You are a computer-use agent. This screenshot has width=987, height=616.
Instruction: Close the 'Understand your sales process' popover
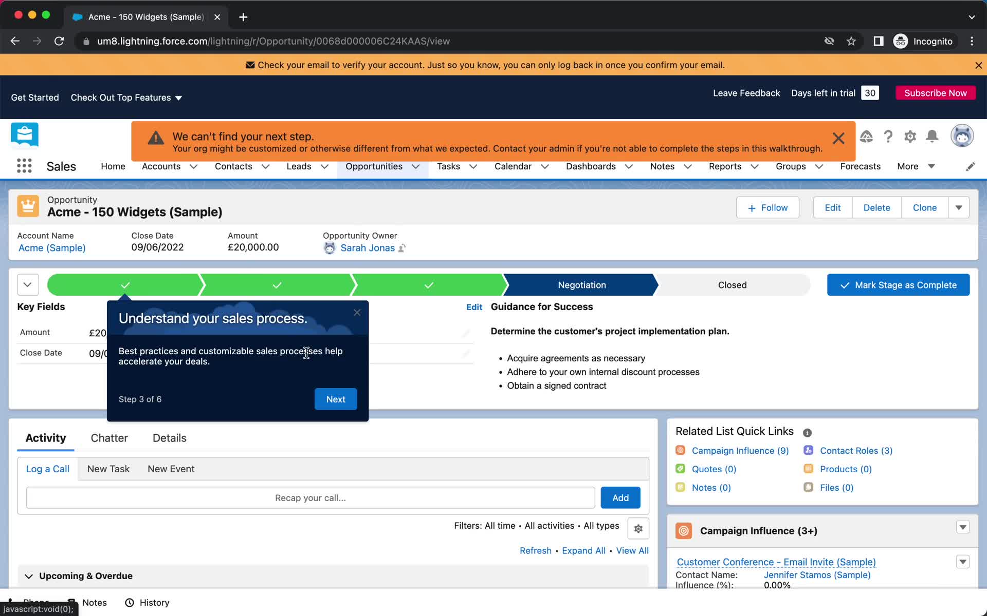click(357, 313)
